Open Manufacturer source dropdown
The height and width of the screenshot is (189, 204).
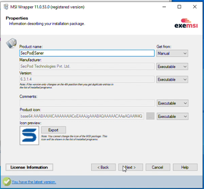[x=172, y=66]
